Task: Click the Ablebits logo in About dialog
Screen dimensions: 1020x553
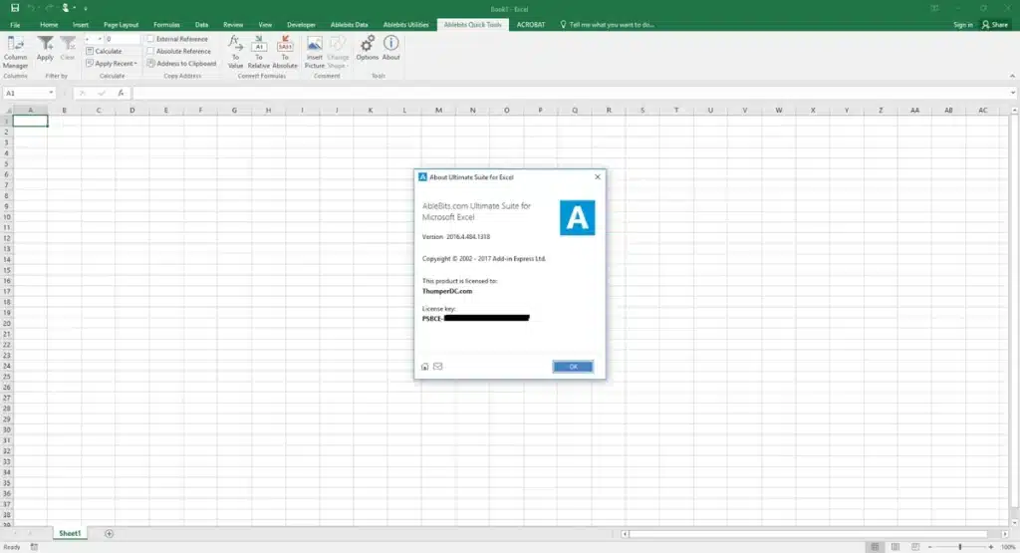Action: [x=577, y=217]
